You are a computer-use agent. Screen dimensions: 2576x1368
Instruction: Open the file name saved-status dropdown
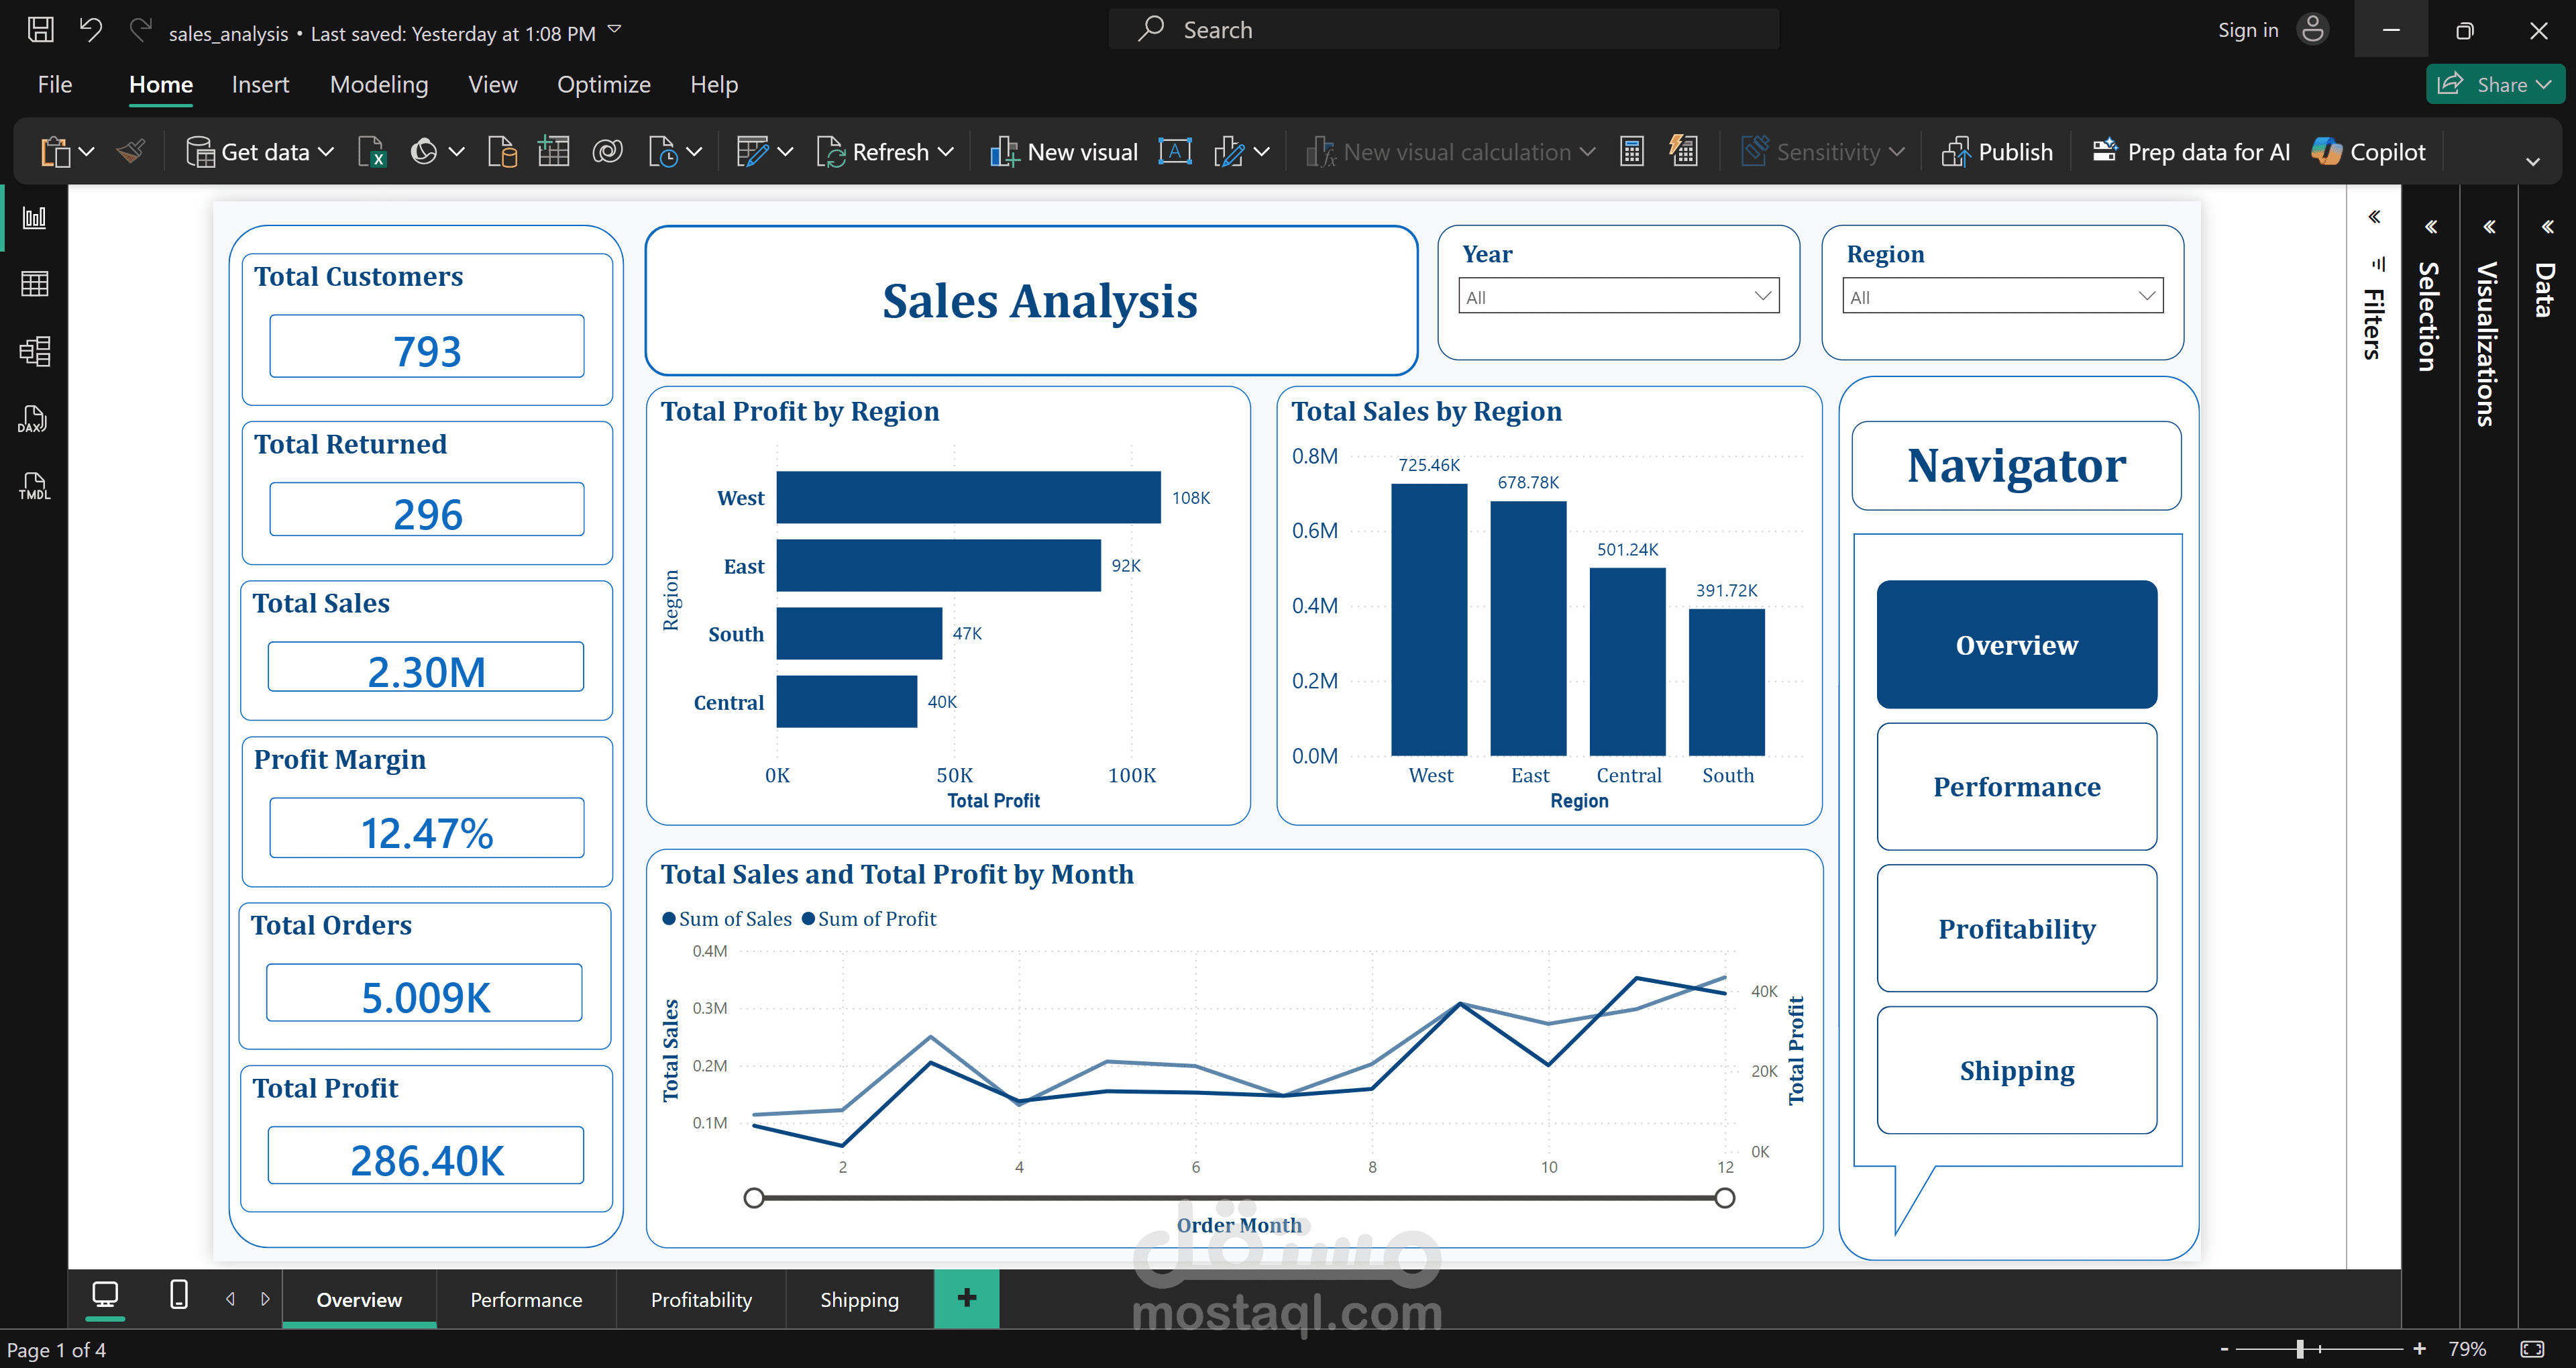[615, 30]
